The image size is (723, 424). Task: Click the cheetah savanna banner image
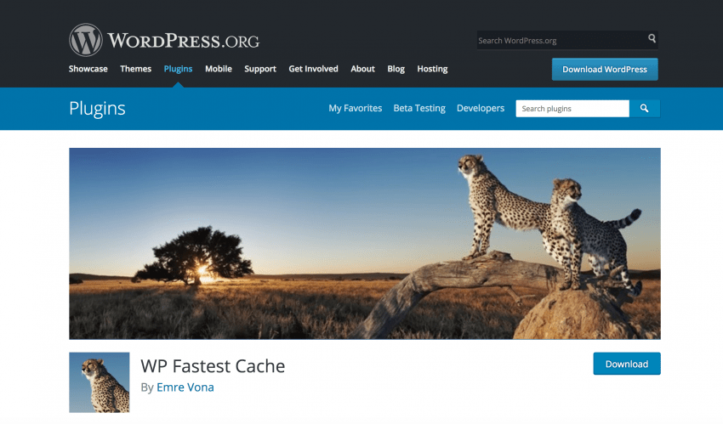(x=365, y=244)
